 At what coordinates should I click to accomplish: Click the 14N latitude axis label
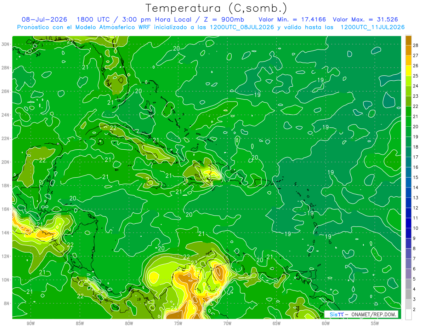[6, 233]
